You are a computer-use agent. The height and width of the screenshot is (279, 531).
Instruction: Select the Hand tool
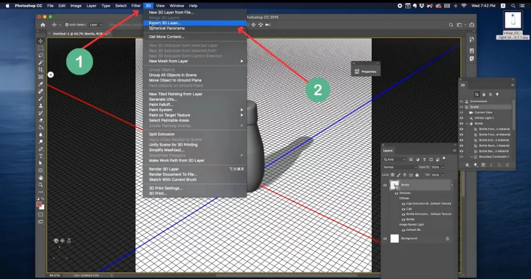pyautogui.click(x=40, y=178)
